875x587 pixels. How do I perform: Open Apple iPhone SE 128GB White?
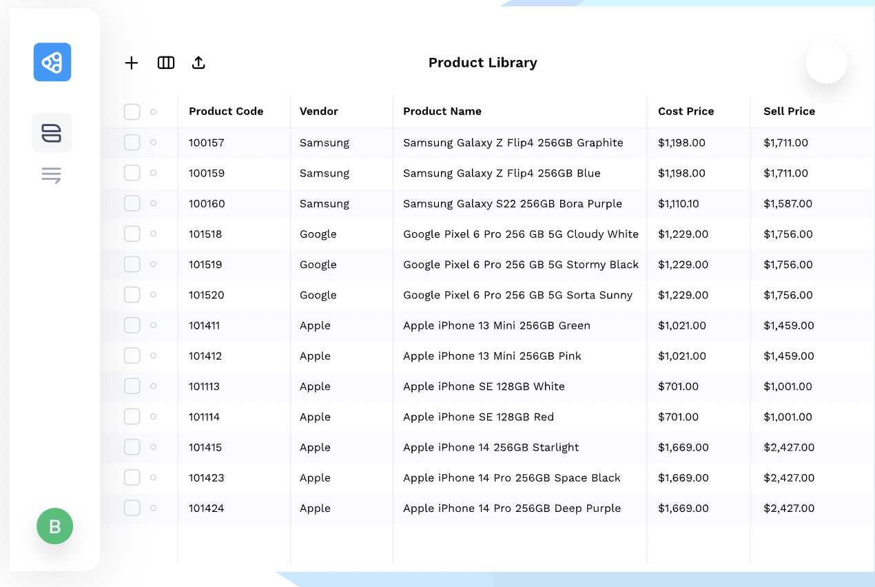(484, 386)
